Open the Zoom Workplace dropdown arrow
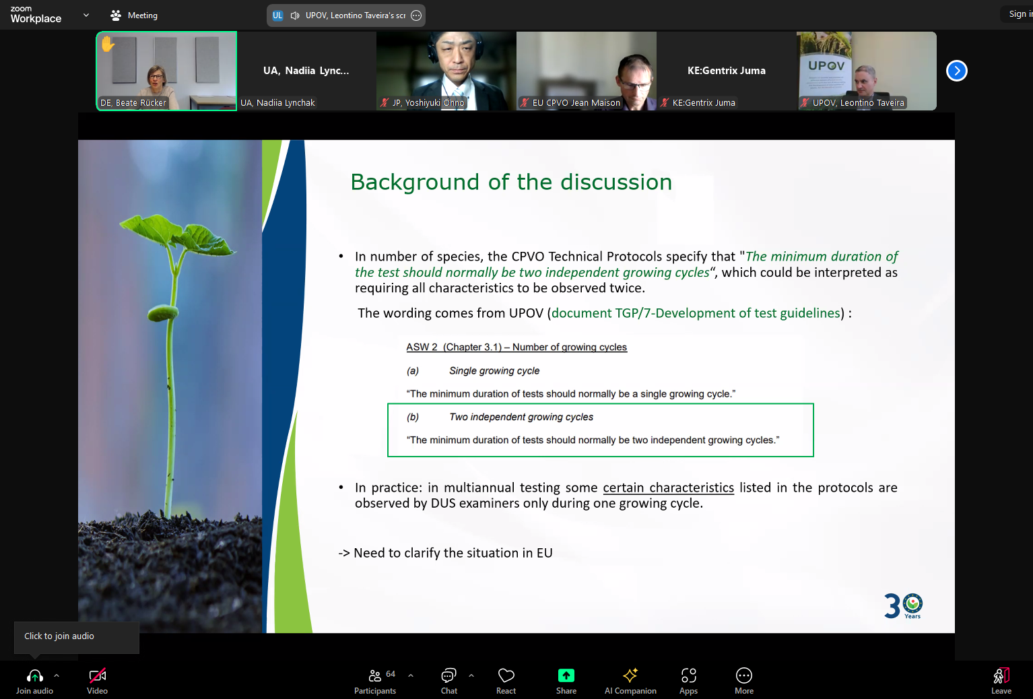1033x699 pixels. tap(86, 15)
